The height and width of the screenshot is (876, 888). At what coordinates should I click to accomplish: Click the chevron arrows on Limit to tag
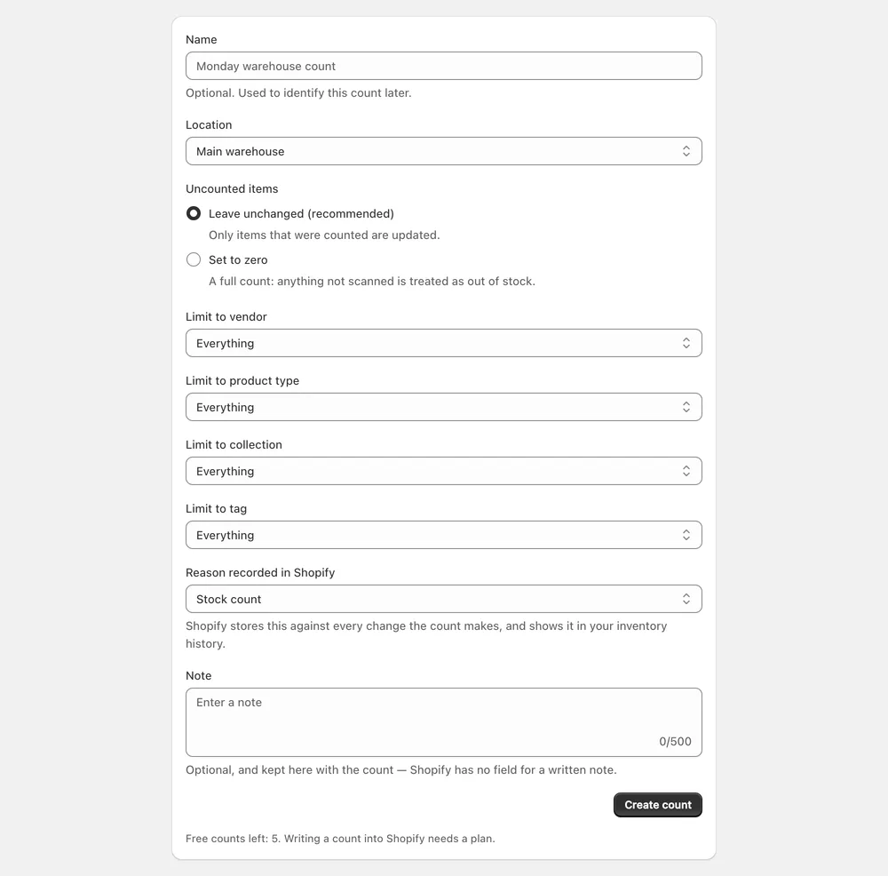click(x=686, y=536)
